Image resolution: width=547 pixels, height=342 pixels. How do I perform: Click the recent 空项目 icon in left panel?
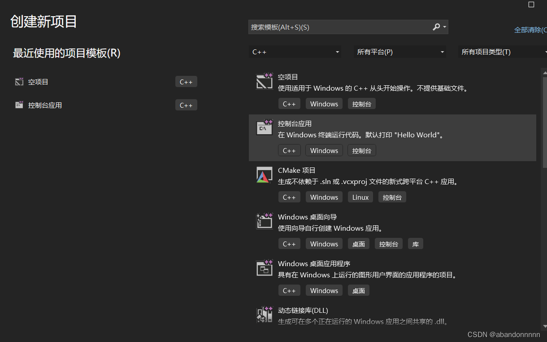19,82
